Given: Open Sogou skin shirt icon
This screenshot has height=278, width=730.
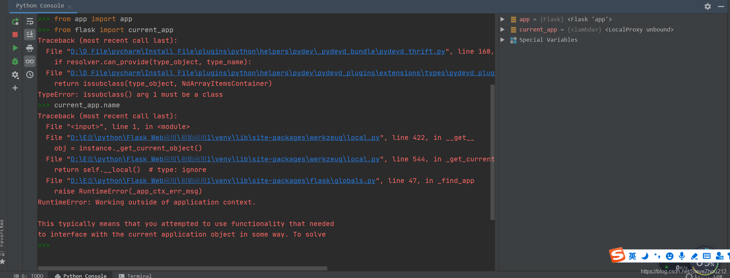Looking at the screenshot, I should [729, 256].
